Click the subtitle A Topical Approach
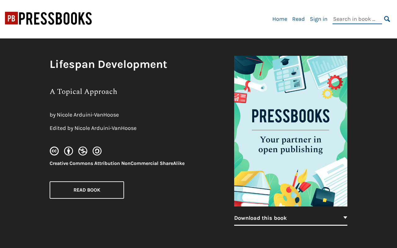The image size is (397, 248). (x=83, y=91)
